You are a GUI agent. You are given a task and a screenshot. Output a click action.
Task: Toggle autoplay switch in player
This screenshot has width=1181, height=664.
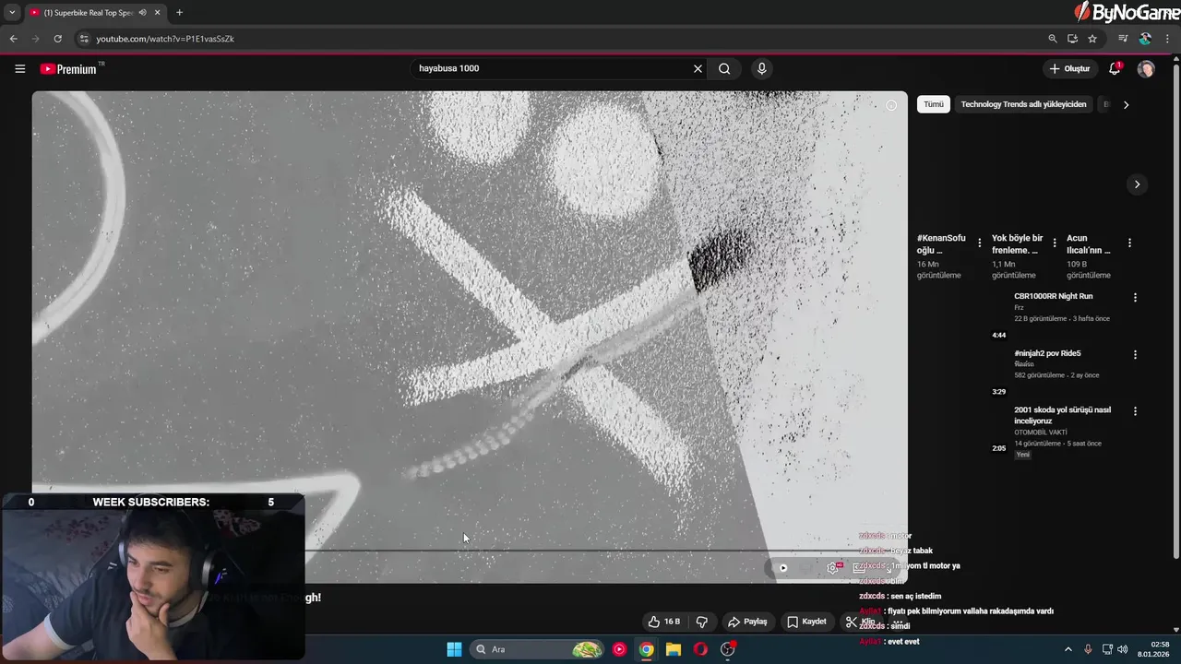point(782,568)
